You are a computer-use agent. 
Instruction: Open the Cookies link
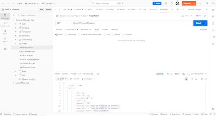click(x=204, y=30)
